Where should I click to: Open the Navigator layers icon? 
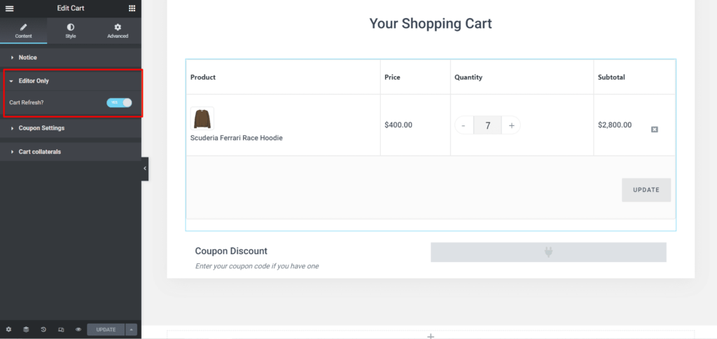[x=26, y=329]
